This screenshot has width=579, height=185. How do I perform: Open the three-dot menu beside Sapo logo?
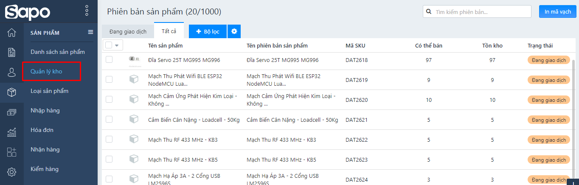(87, 11)
